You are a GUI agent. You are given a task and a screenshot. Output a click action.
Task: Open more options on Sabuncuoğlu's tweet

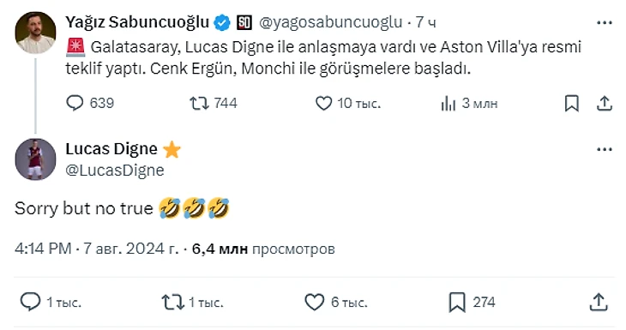605,23
